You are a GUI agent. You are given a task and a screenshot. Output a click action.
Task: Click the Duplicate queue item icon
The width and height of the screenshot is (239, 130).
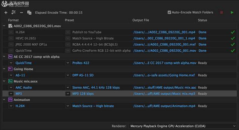point(29,13)
